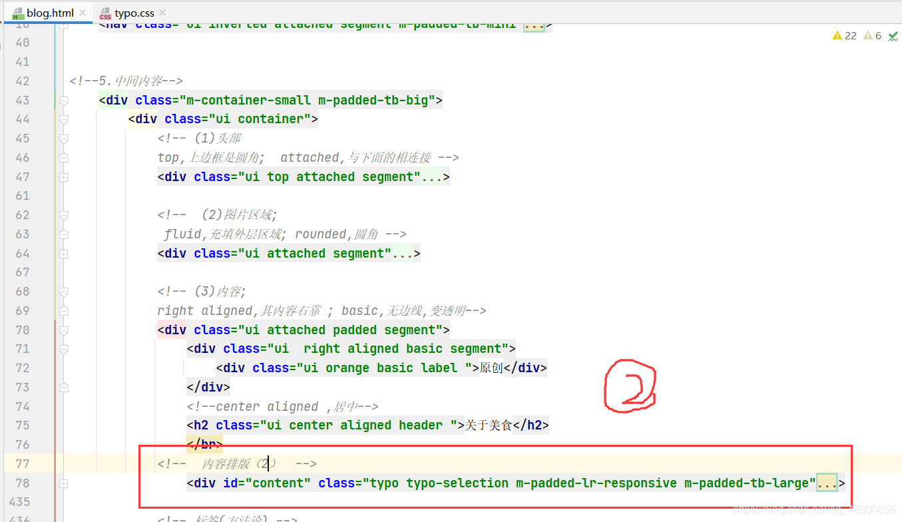Image resolution: width=902 pixels, height=522 pixels.
Task: Expand the folded nav element gutter marker
Action: point(63,25)
